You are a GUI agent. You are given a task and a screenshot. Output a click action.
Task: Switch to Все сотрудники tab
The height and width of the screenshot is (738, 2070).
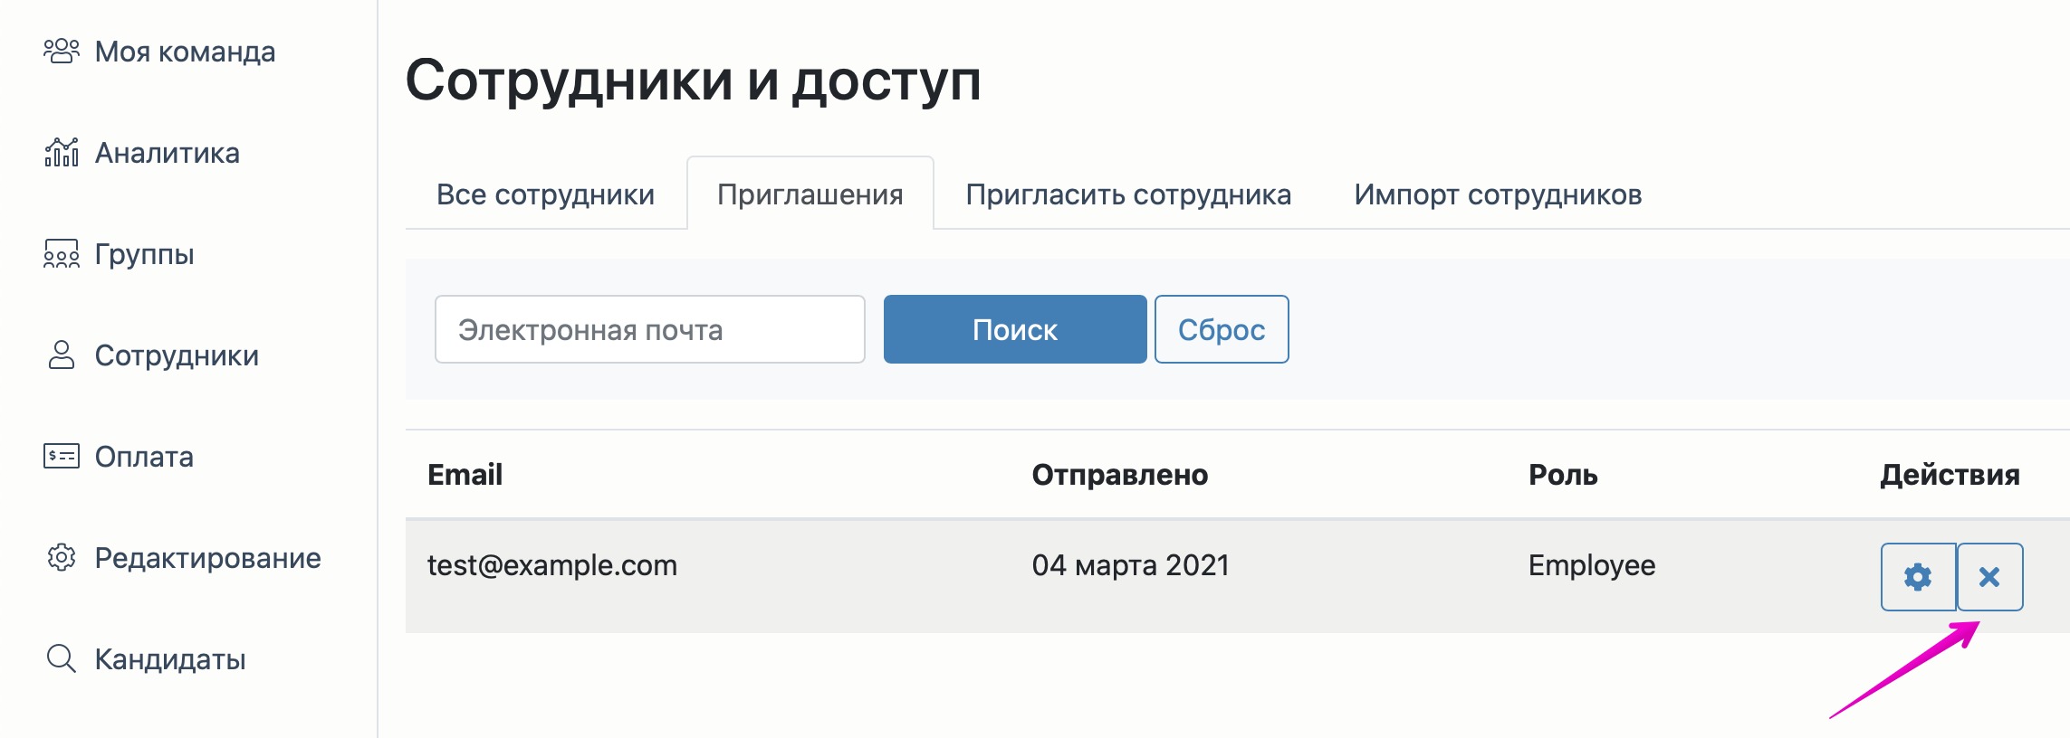(545, 194)
